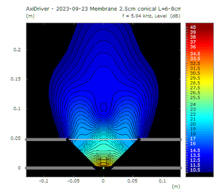Click the 0.05 x-axis tick label
This screenshot has height=191, width=219.
pos(132,181)
